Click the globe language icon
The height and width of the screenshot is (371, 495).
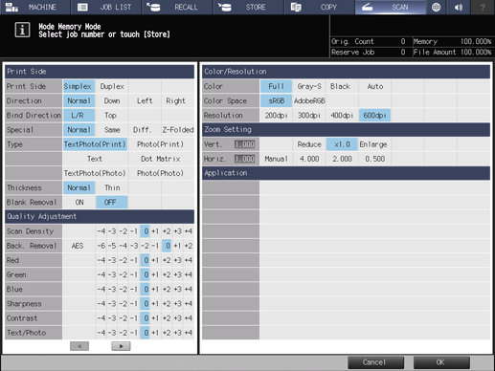point(436,7)
